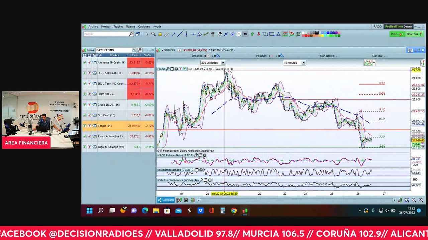Pick the white color swatch in palette
The width and height of the screenshot is (428, 240).
(303, 33)
